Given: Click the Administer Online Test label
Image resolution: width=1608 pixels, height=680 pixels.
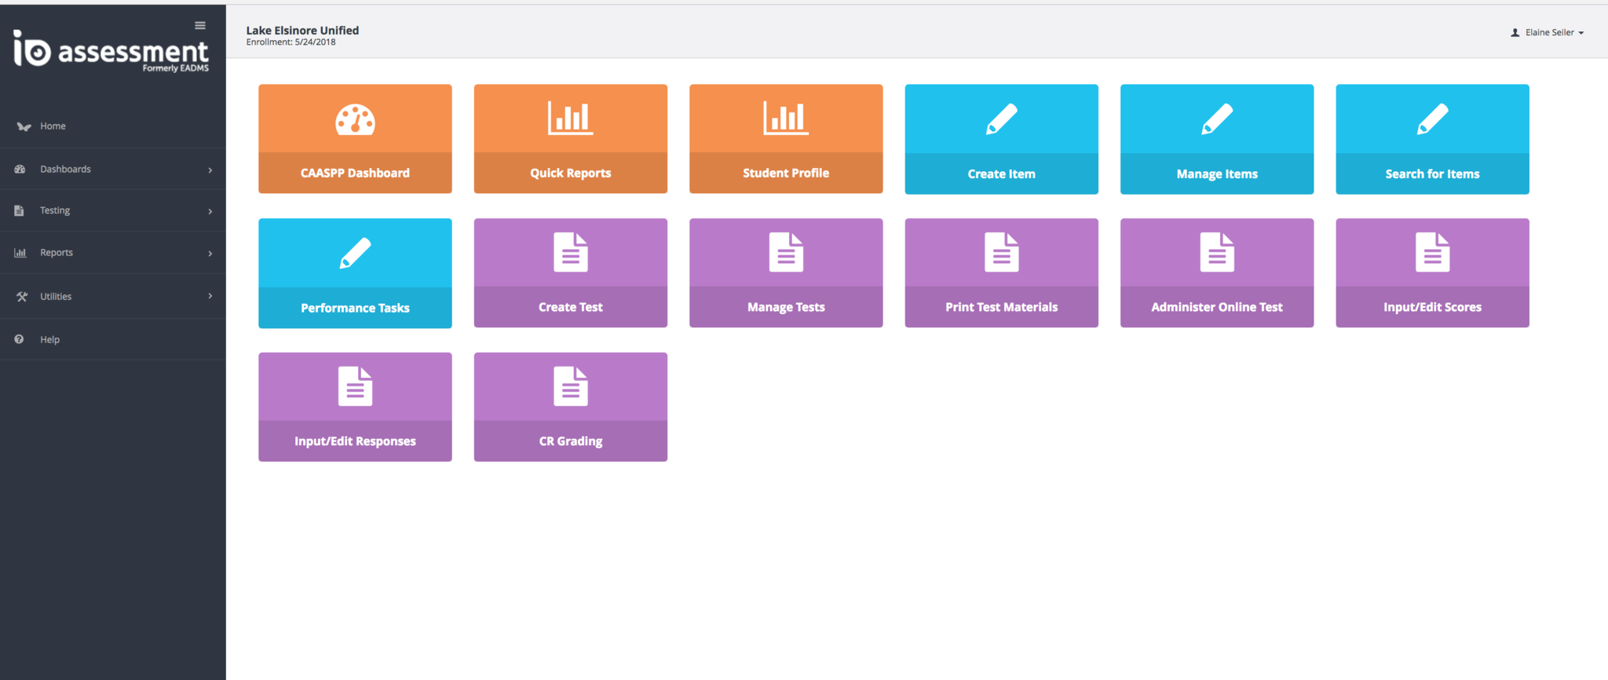Looking at the screenshot, I should [1216, 307].
